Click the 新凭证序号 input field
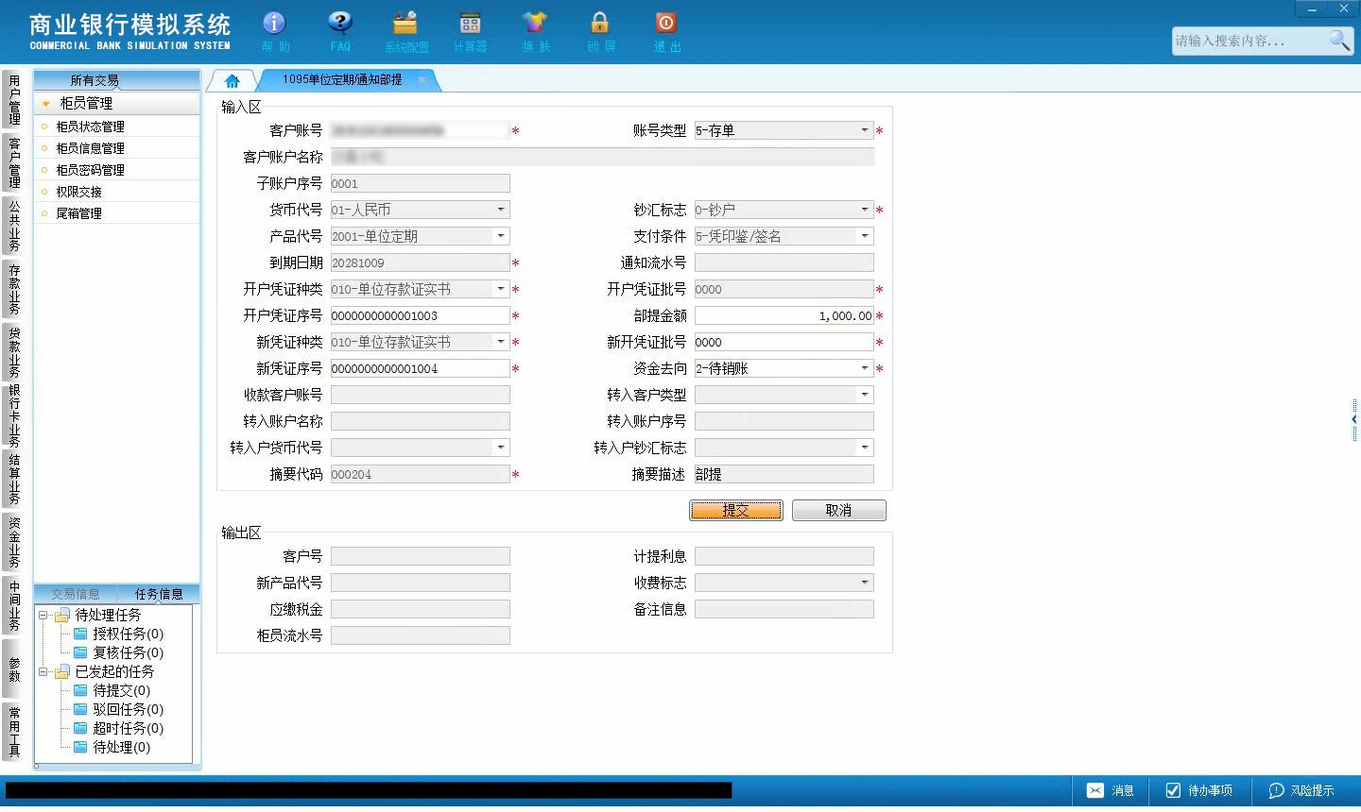Screen dimensions: 1361x812 (x=421, y=368)
